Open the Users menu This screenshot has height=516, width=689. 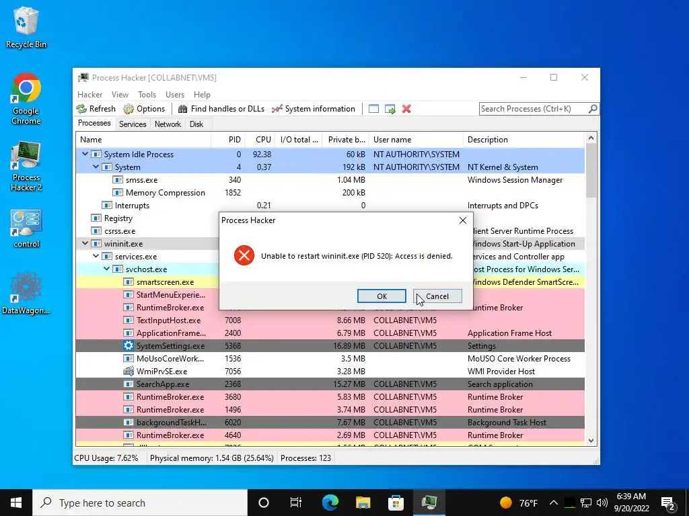coord(175,94)
